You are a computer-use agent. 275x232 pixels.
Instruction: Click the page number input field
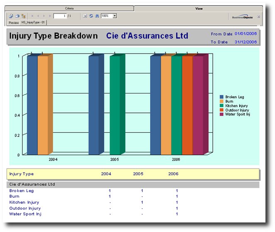[60, 16]
